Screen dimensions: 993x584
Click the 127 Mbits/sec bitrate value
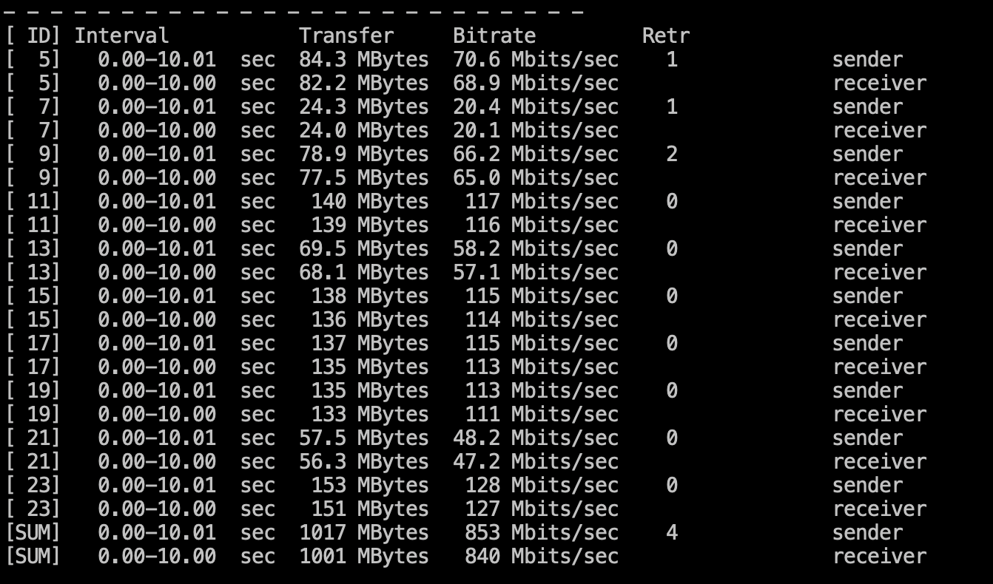point(541,509)
